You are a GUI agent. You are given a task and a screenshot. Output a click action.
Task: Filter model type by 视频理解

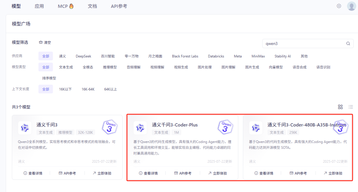tap(157, 67)
